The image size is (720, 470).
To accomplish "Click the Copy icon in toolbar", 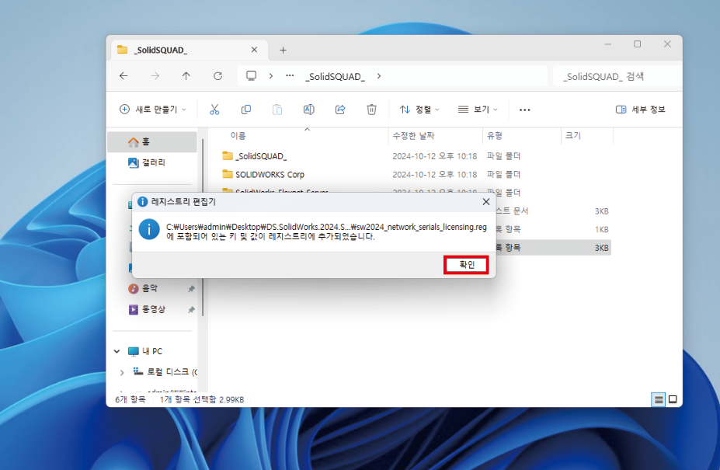I will (246, 110).
